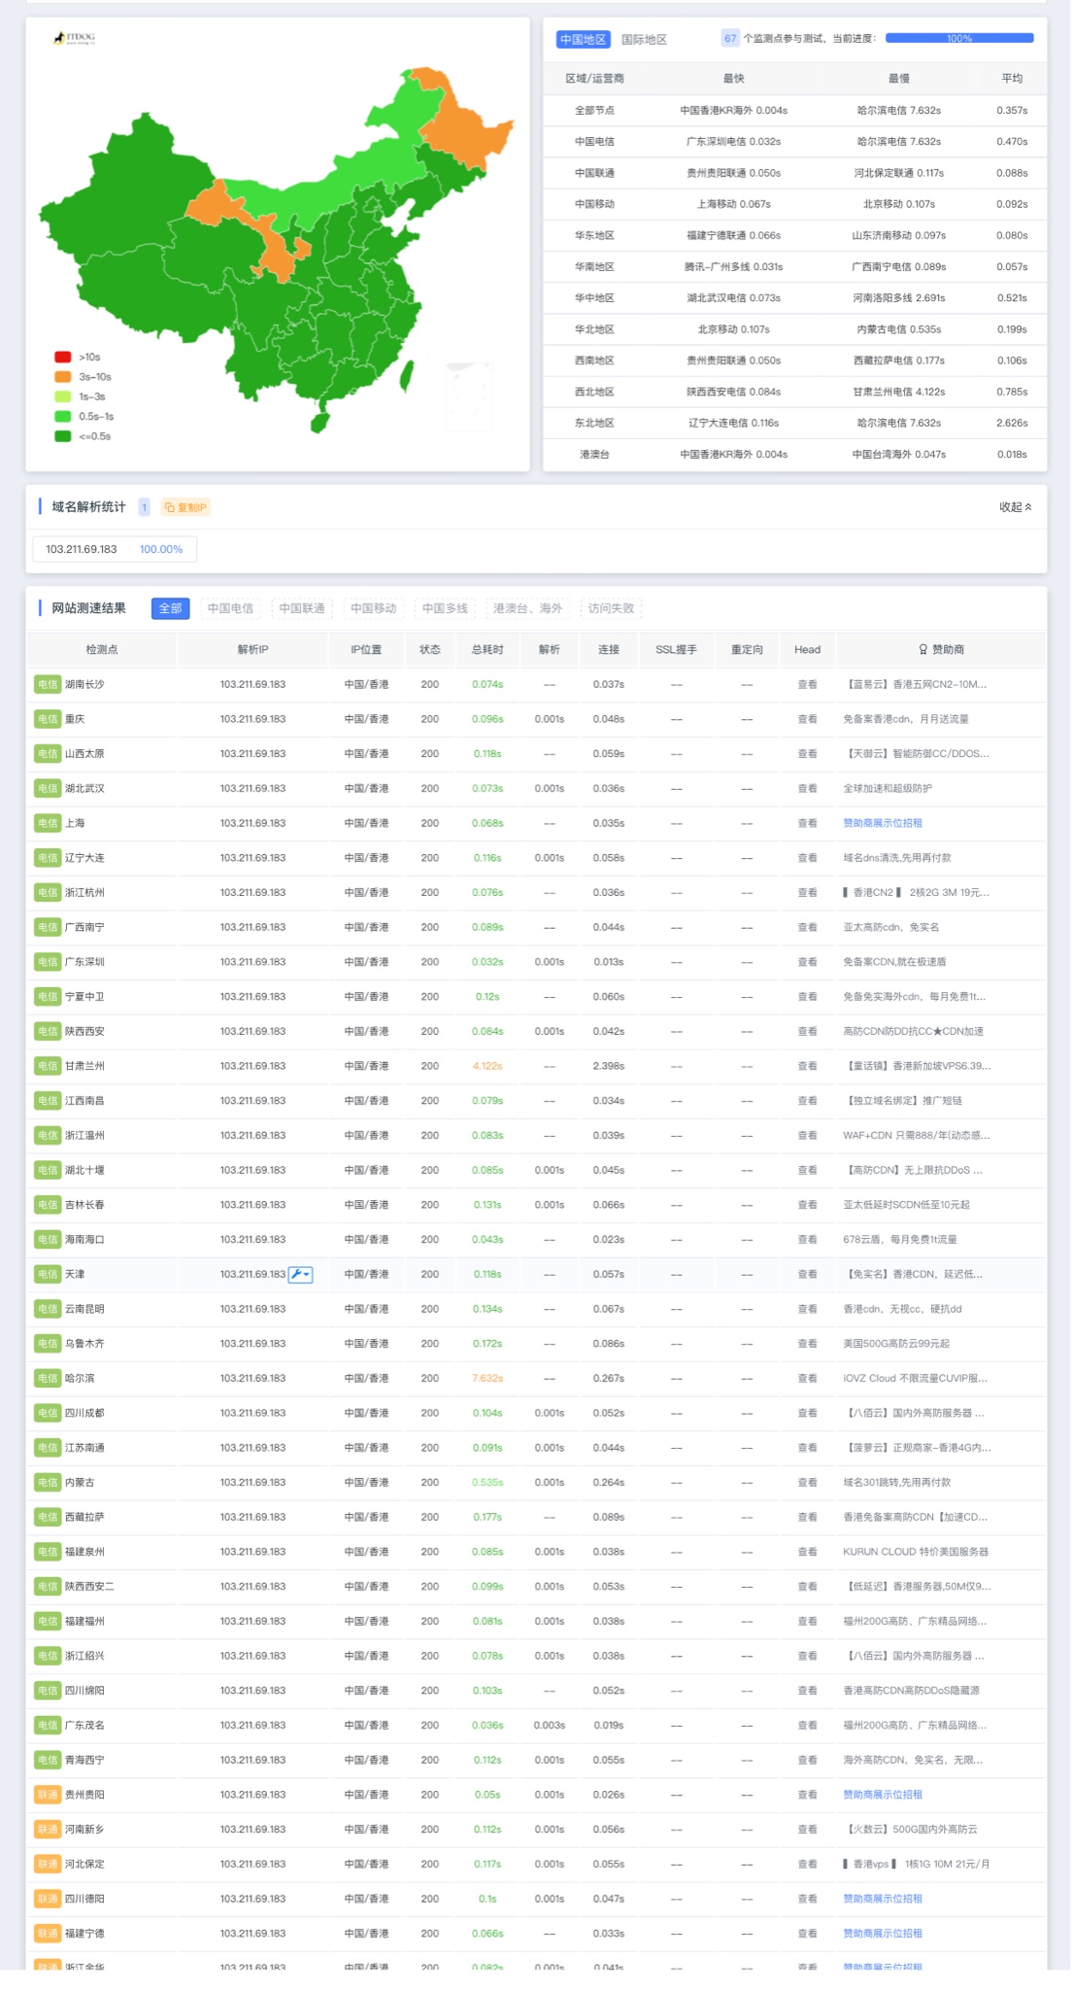Collapse the section with 收起
Screen dimensions: 1073x1990
(1016, 507)
